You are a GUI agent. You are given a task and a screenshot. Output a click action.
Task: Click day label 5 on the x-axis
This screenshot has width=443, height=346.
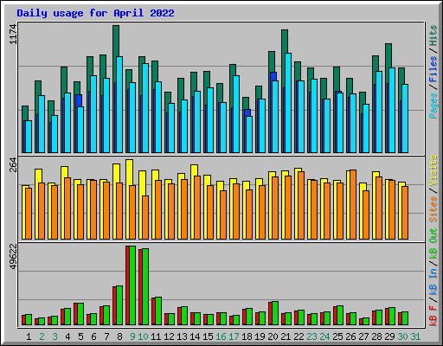point(80,336)
